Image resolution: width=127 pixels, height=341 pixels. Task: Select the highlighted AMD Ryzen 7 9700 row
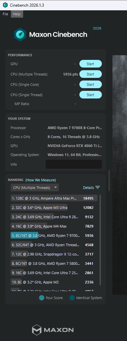pos(54,236)
